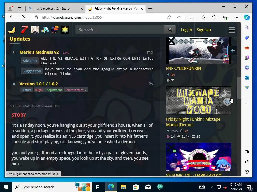This screenshot has height=192, width=257.
Task: Open tab actions menu button
Action: [20, 9]
